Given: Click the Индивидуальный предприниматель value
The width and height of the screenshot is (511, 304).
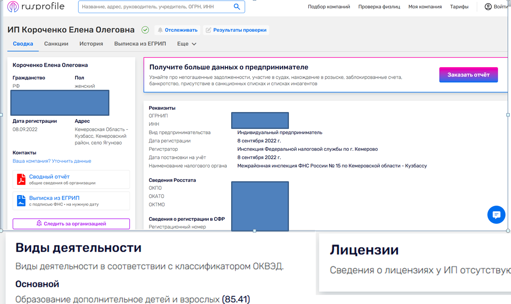Looking at the screenshot, I should (x=280, y=133).
